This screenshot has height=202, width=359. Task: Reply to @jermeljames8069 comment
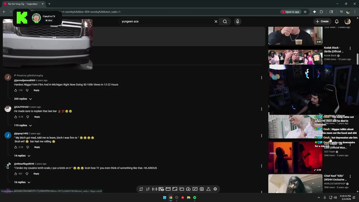pos(36,90)
